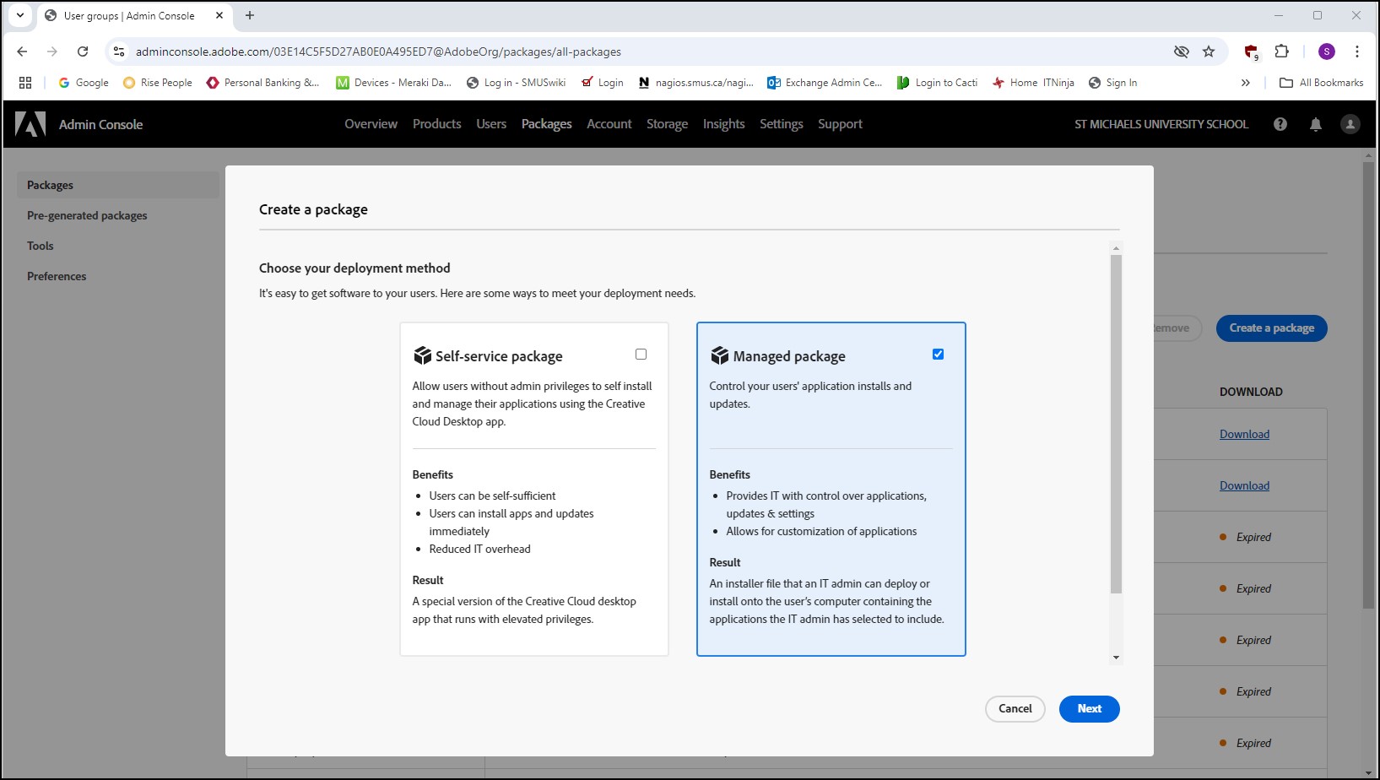
Task: Open the Extensions puzzle icon
Action: [1282, 51]
